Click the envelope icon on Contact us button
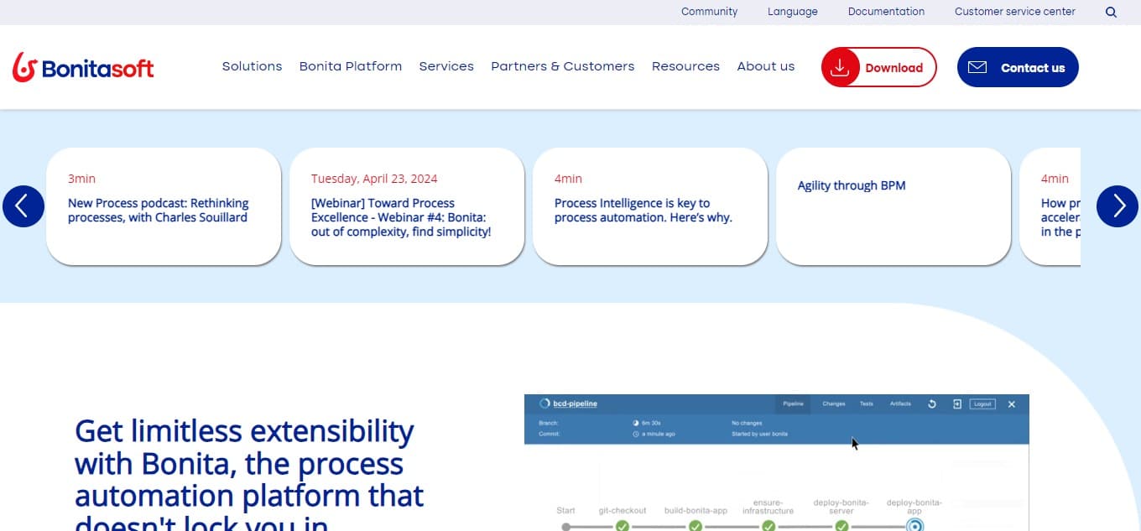Image resolution: width=1141 pixels, height=531 pixels. [x=977, y=67]
